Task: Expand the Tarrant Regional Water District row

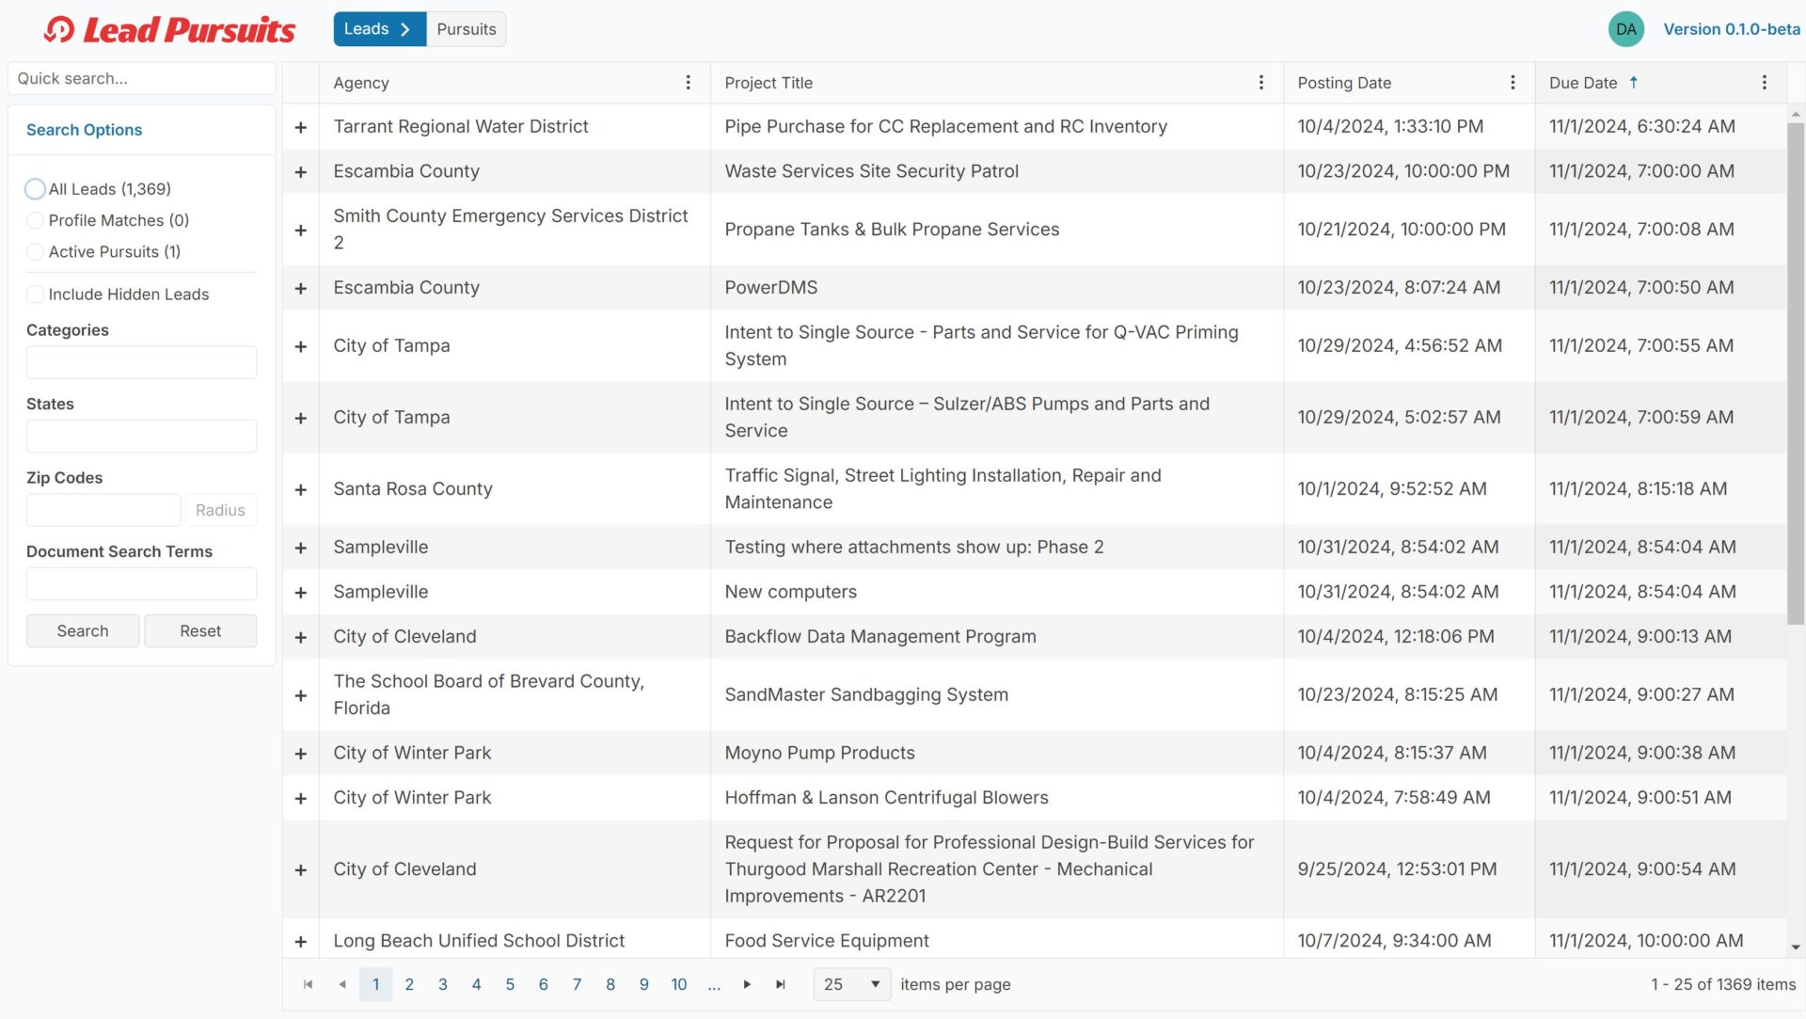Action: point(301,127)
